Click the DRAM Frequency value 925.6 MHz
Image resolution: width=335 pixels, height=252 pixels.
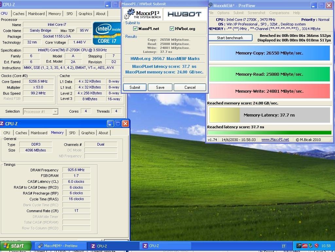pos(76,170)
